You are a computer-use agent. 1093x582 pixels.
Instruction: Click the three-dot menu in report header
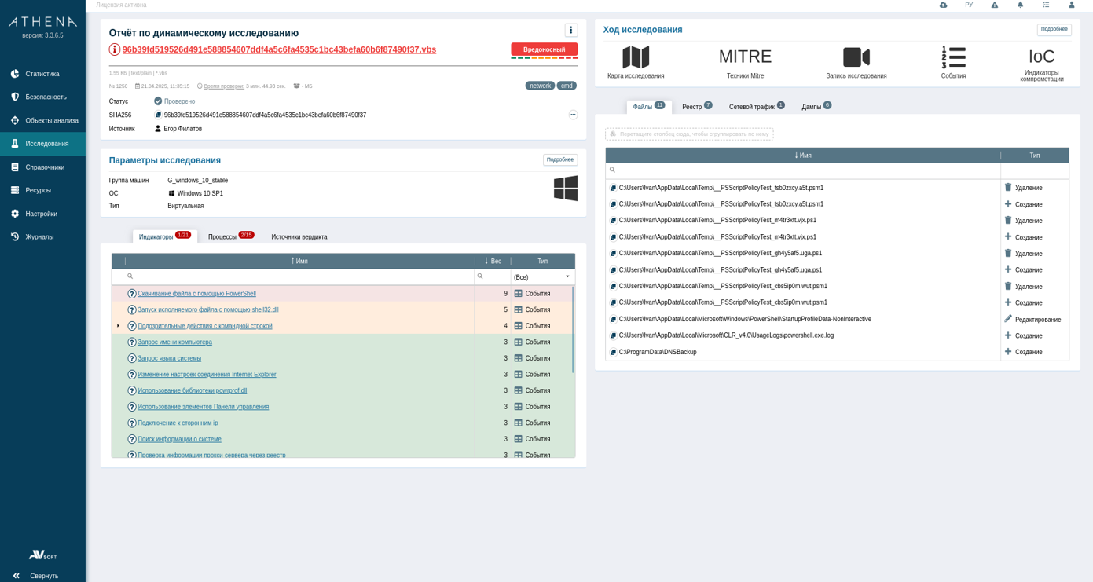tap(570, 30)
